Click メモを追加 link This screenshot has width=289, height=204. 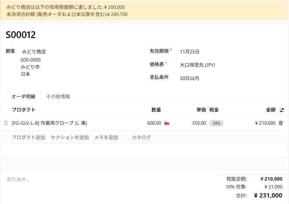pos(106,137)
